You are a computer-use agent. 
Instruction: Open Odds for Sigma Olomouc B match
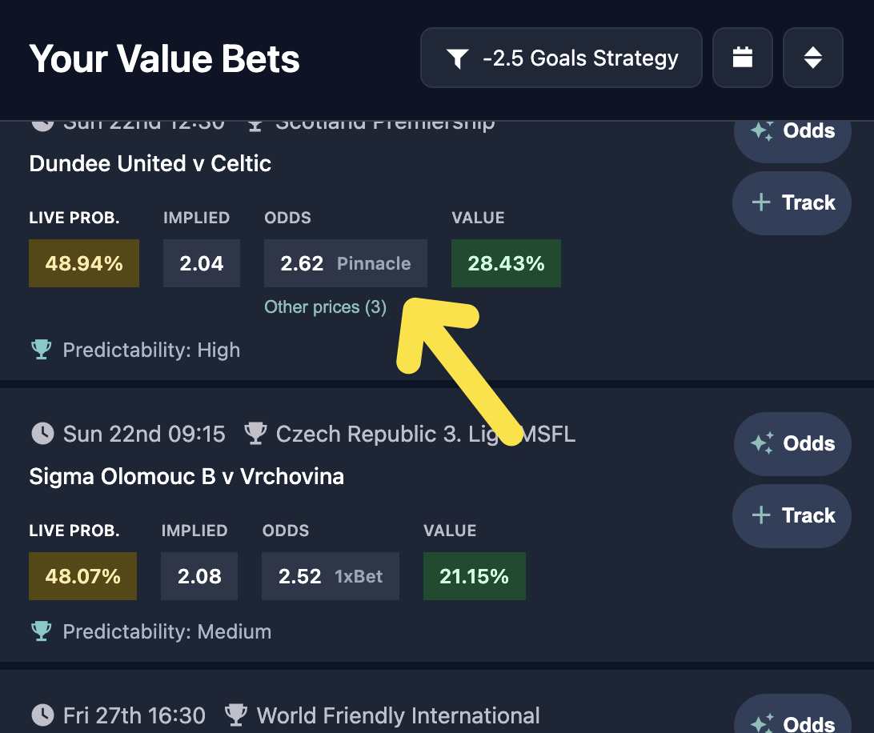[x=792, y=443]
